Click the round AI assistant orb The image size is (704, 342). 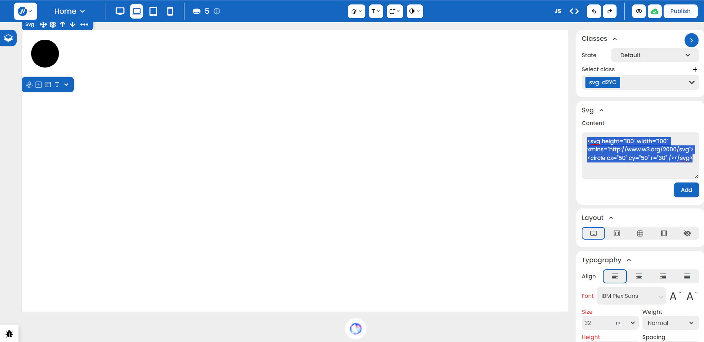pyautogui.click(x=356, y=329)
